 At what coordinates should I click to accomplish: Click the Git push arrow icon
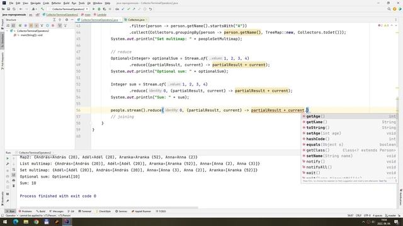click(134, 9)
